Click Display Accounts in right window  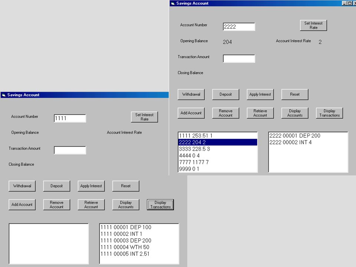295,113
